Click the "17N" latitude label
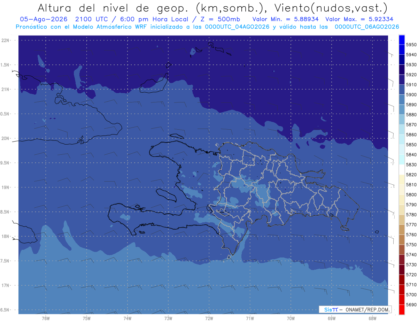The height and width of the screenshot is (323, 418). coord(6,285)
